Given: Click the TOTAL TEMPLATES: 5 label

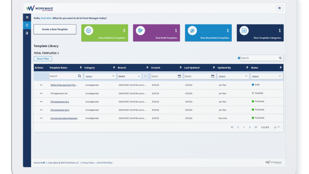Looking at the screenshot, I should point(46,53).
